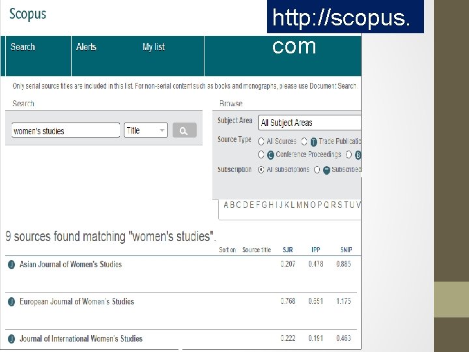This screenshot has height=352, width=469.
Task: Browse sources starting with letter M
Action: [299, 205]
